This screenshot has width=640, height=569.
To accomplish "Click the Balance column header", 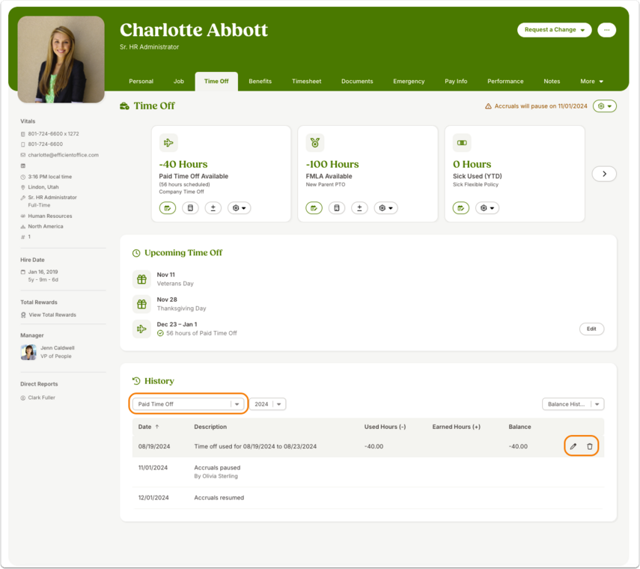I will pos(519,427).
